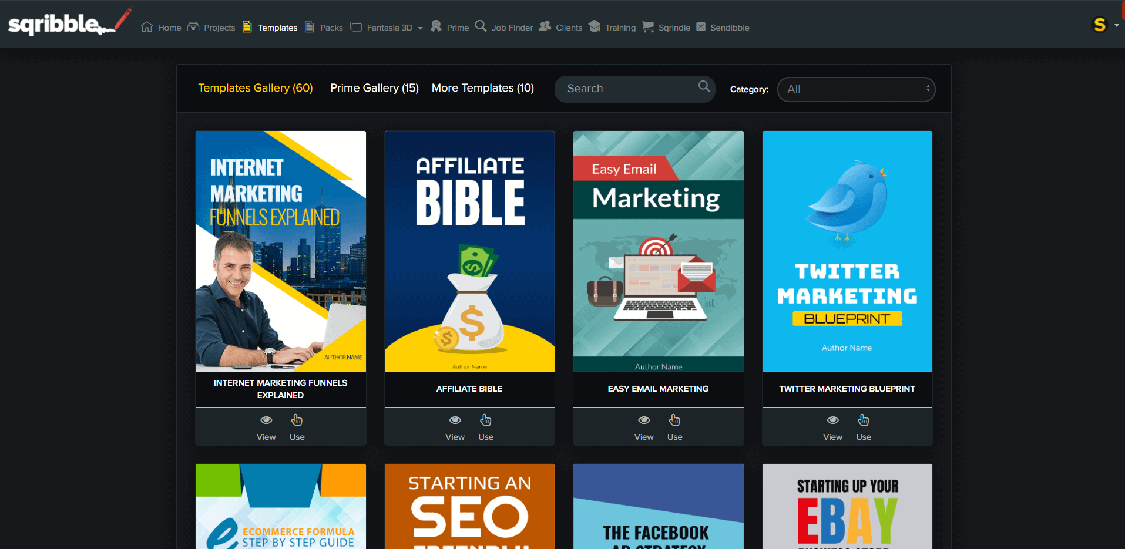Open Affiliate Bible cover thumbnail
The height and width of the screenshot is (549, 1125).
[x=469, y=251]
